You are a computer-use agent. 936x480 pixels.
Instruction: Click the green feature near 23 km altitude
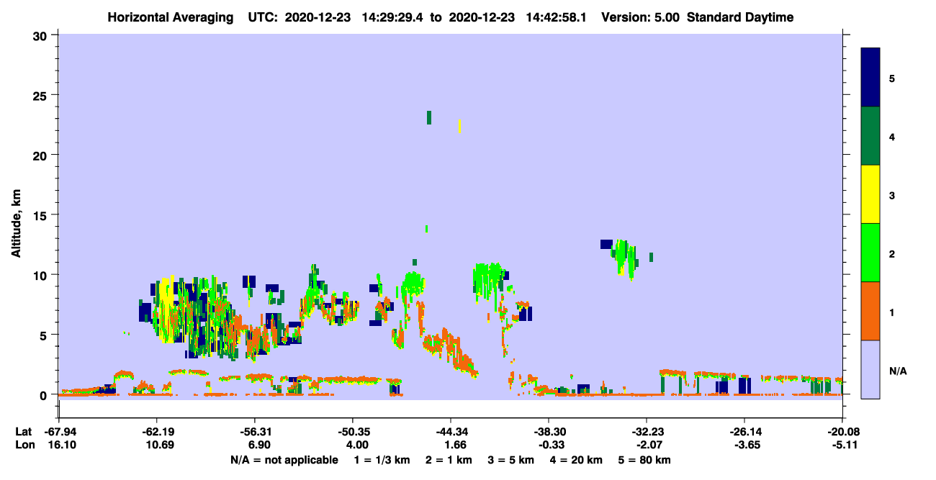click(429, 117)
